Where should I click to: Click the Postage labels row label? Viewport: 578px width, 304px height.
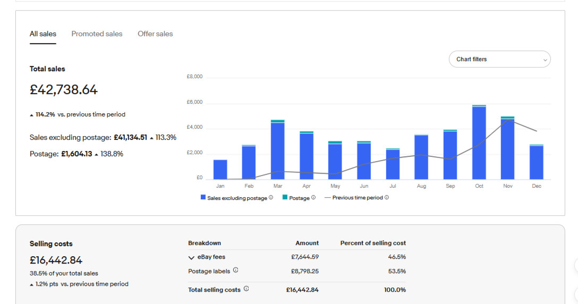coord(209,271)
